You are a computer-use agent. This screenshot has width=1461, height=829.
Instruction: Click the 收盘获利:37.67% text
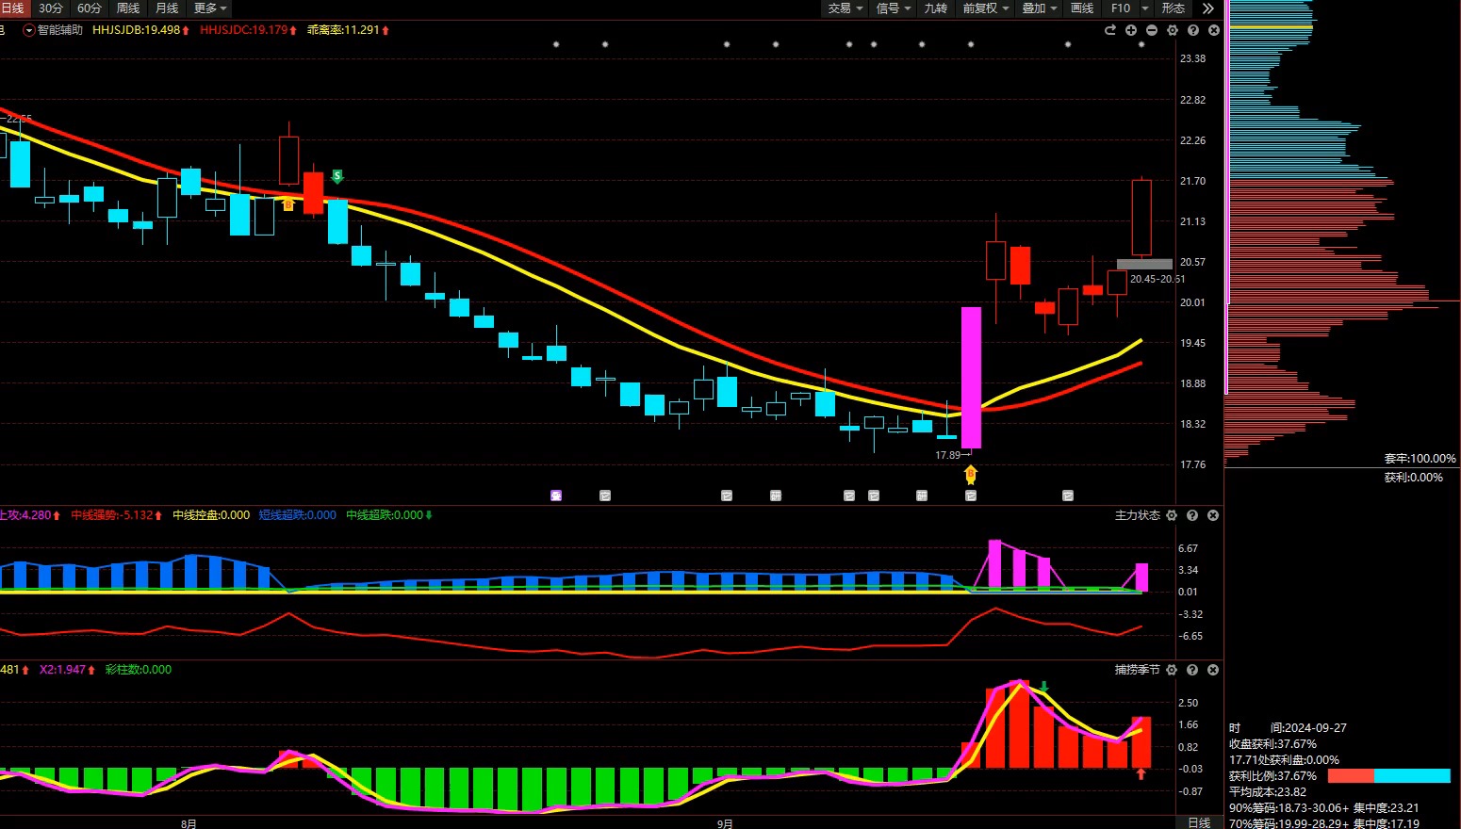coord(1272,744)
